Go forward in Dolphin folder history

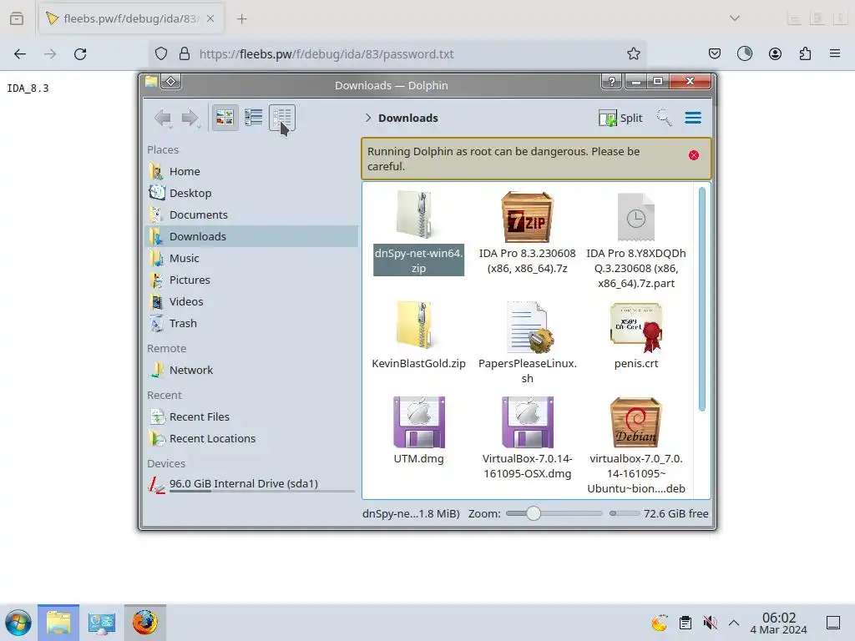(x=190, y=118)
